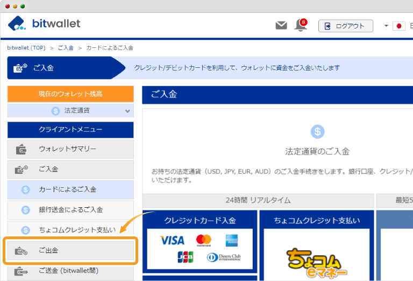The height and width of the screenshot is (281, 413).
Task: Select カードによるご入金 submenu item
Action: point(70,189)
